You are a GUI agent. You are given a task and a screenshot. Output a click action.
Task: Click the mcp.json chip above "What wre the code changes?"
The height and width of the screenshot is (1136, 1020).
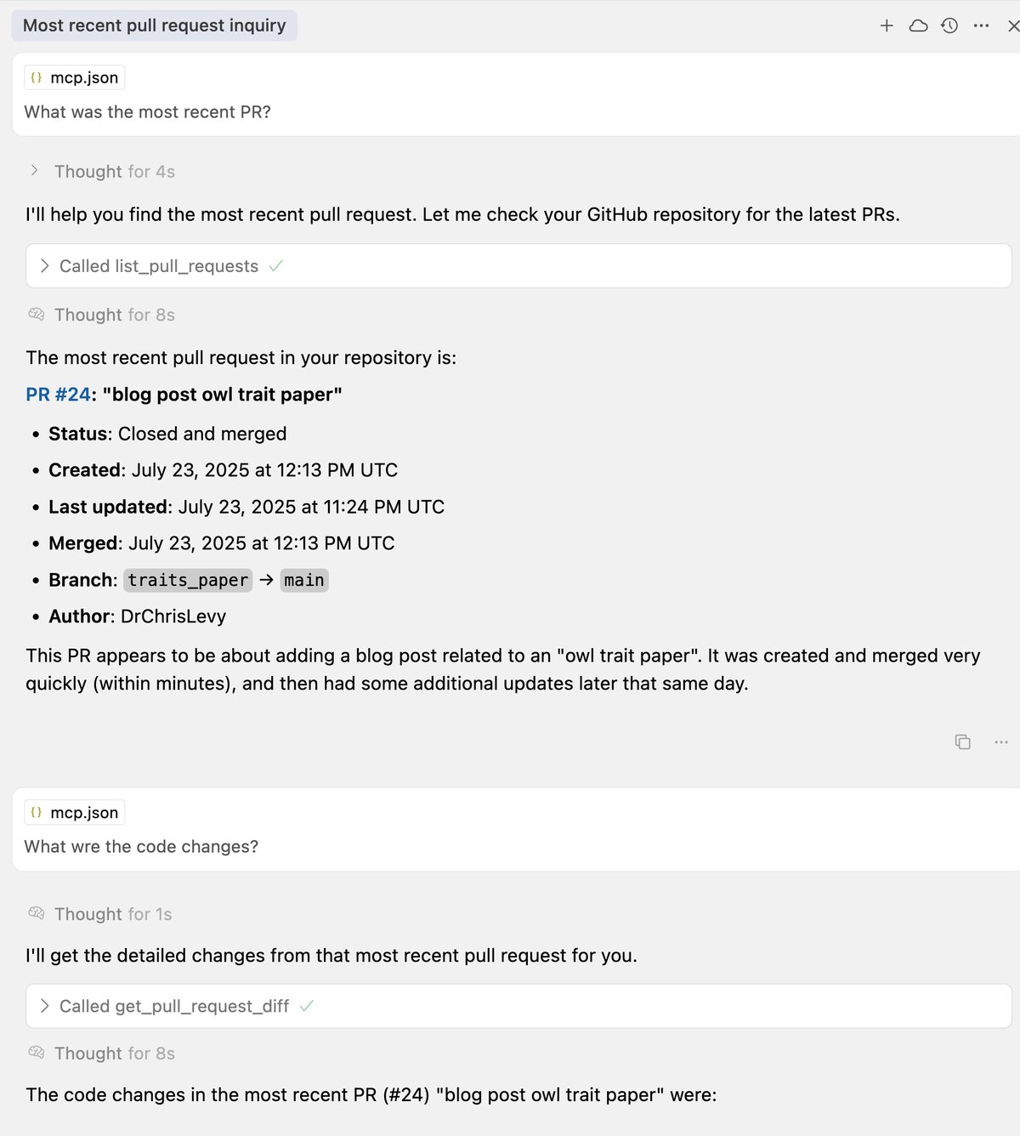click(75, 812)
